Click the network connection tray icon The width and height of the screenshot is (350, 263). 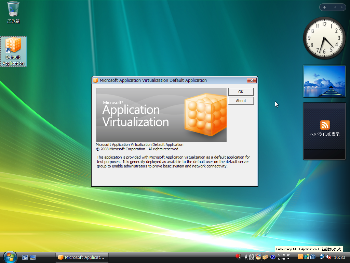pos(322,257)
